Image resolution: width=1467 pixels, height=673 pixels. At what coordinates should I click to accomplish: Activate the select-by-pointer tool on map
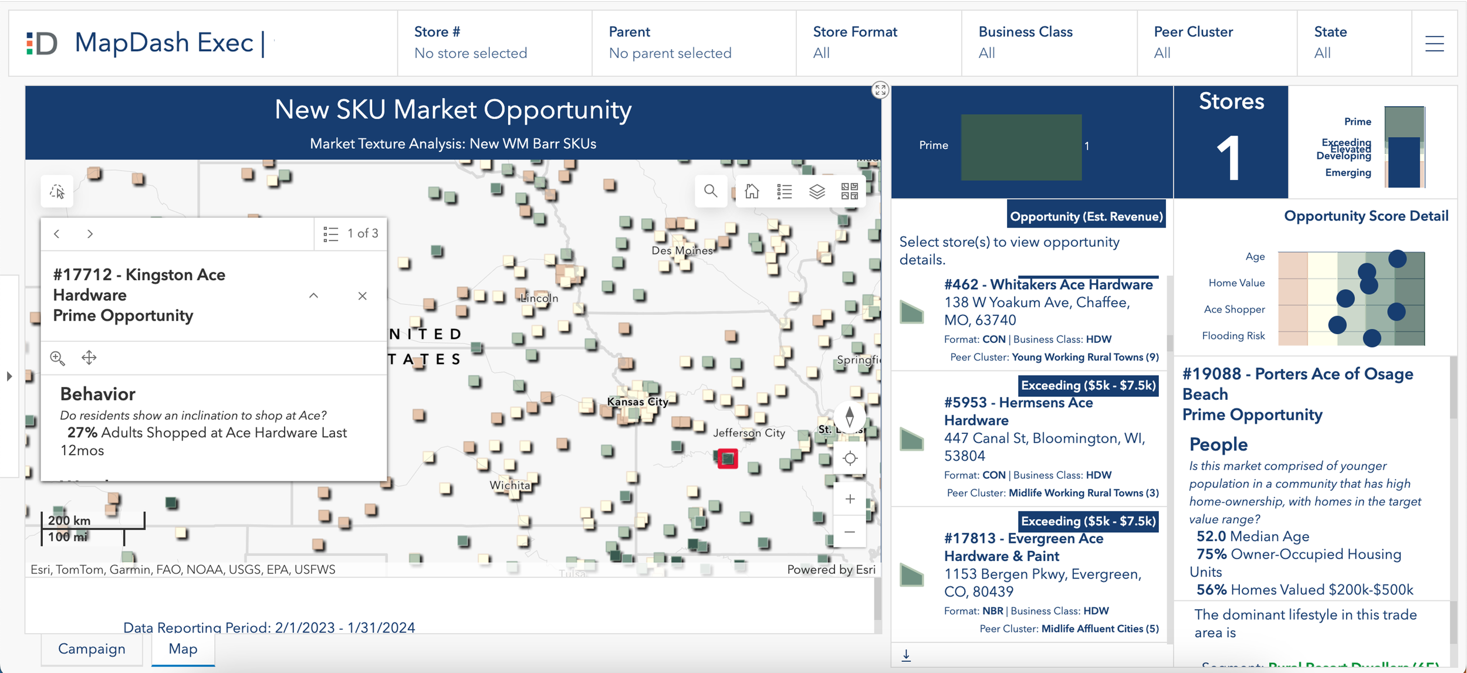(57, 191)
